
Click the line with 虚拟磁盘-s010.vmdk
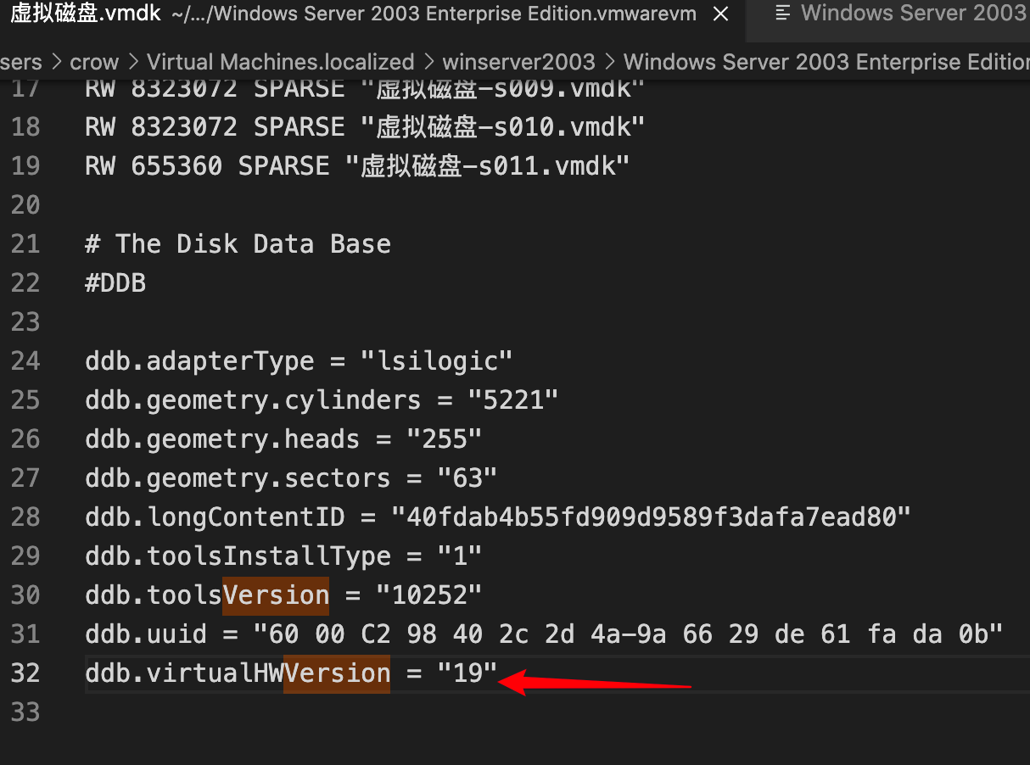365,126
